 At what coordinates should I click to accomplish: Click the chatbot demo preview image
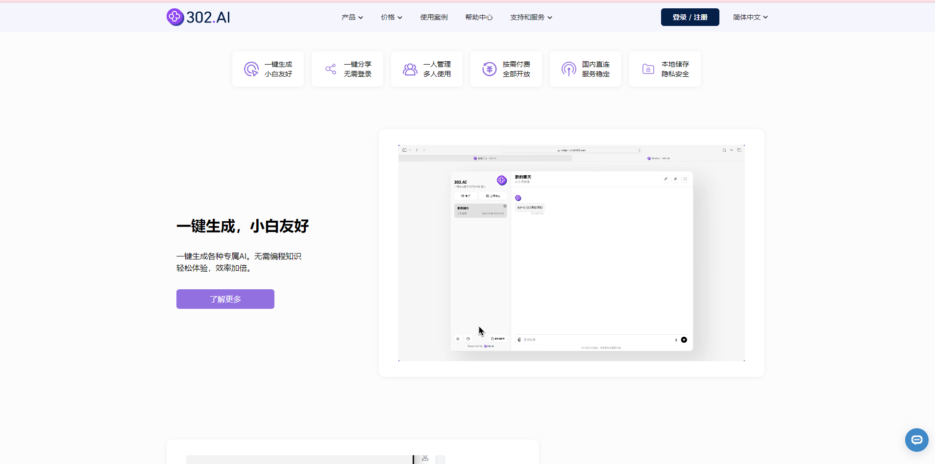point(571,253)
